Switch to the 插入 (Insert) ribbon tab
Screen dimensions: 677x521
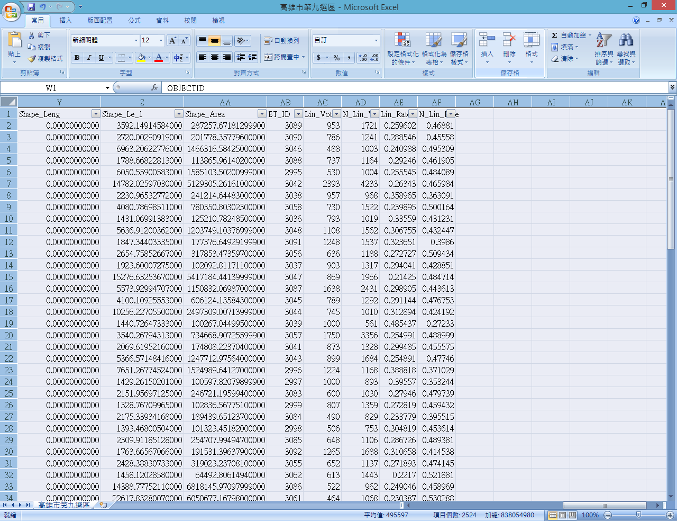point(66,21)
